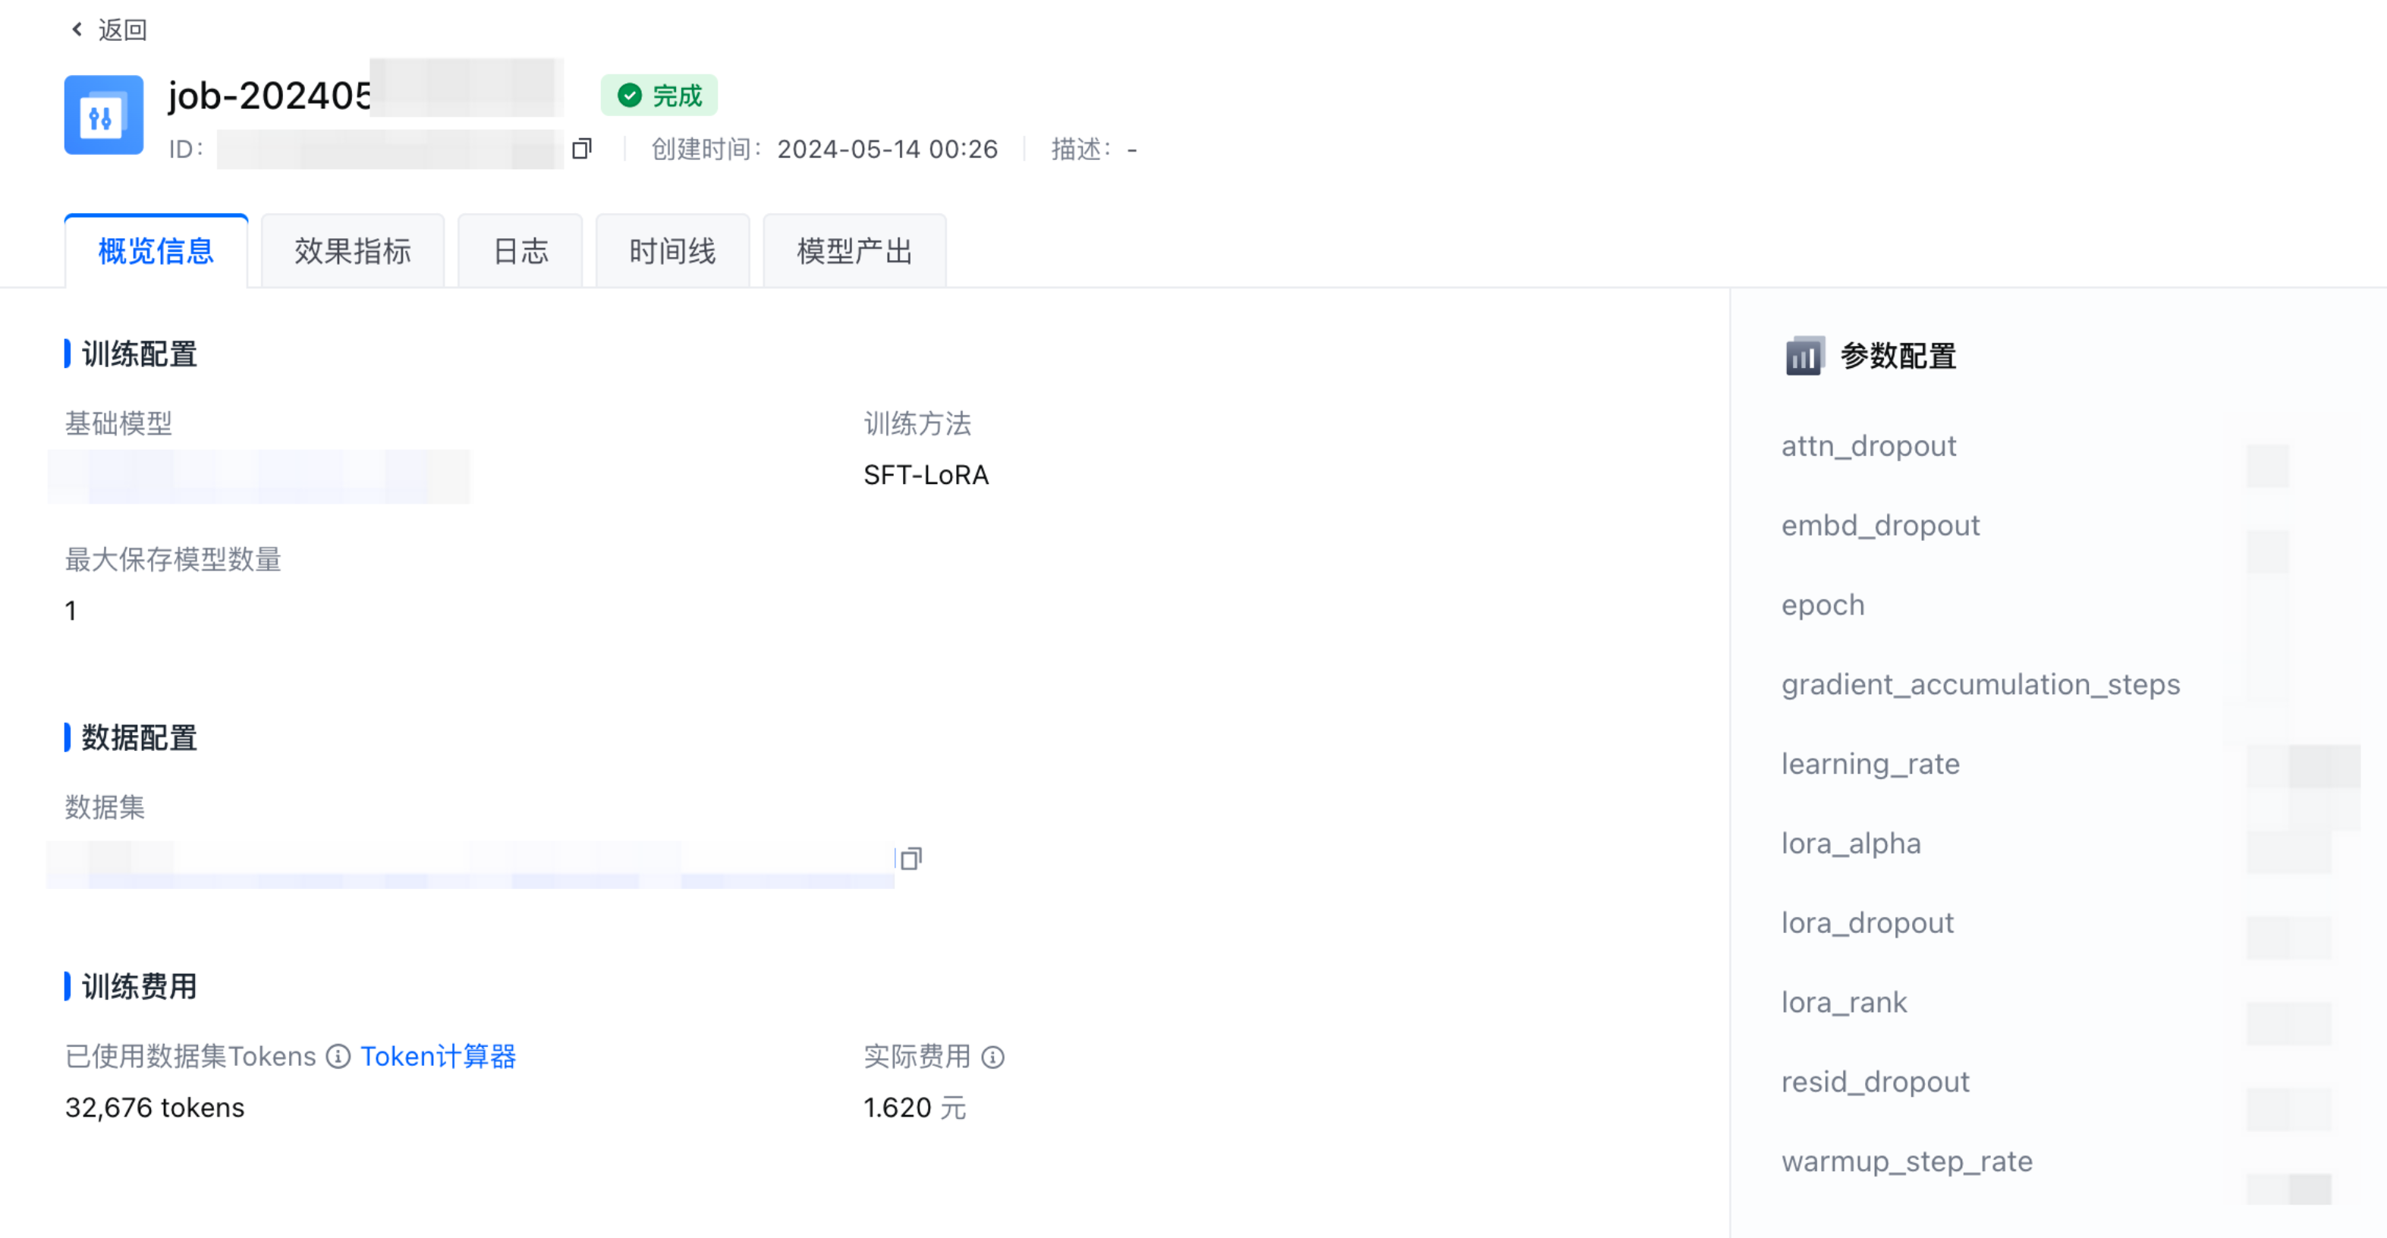Select the 时间线 tab
This screenshot has height=1238, width=2387.
(671, 251)
